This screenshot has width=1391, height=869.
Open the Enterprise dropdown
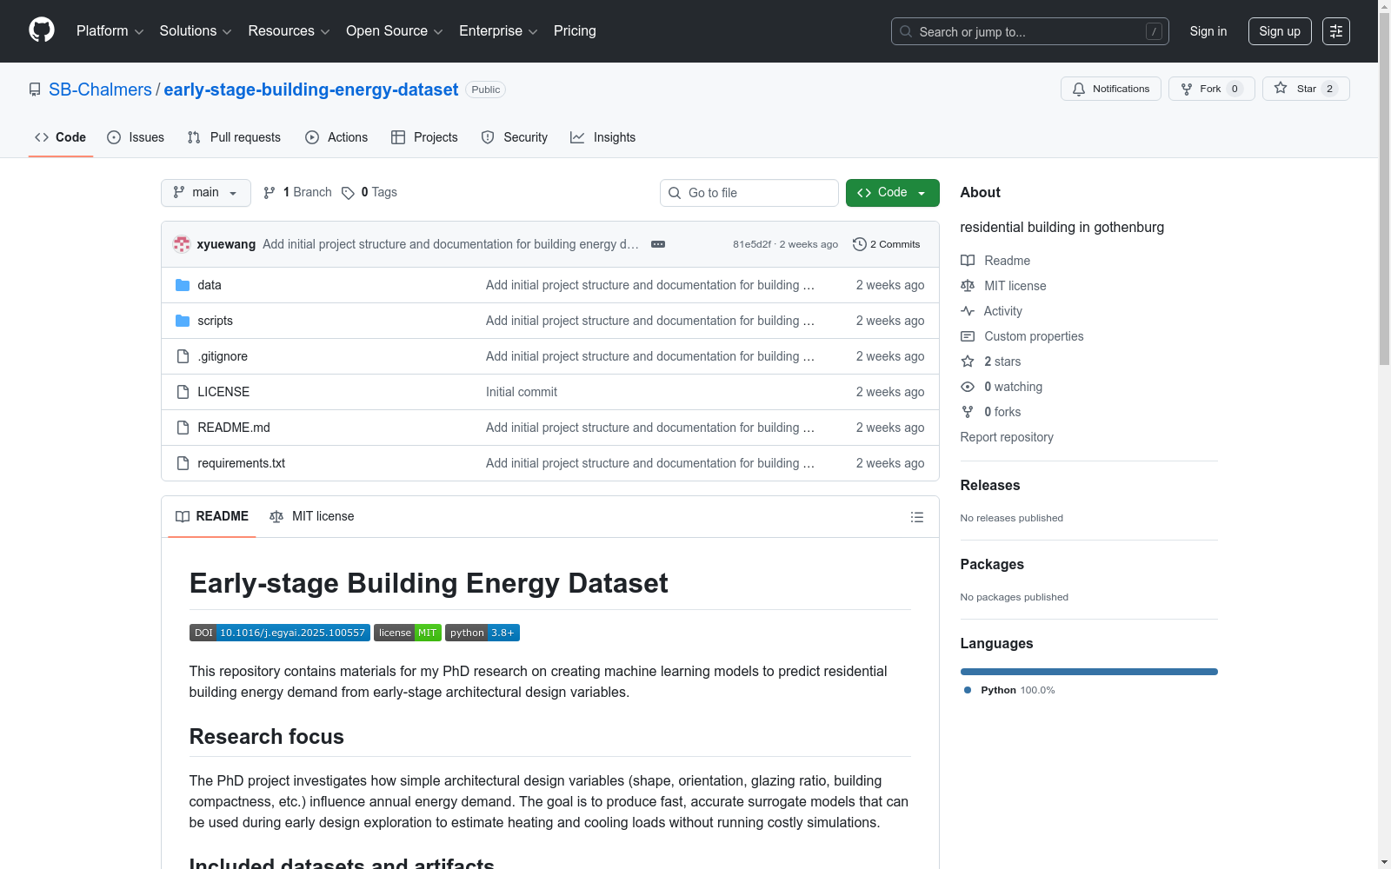pyautogui.click(x=498, y=31)
